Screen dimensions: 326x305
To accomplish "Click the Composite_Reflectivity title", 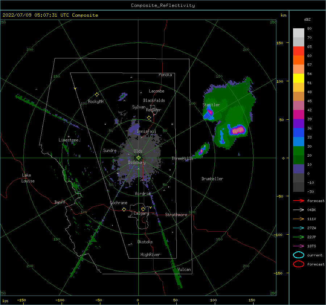I will 163,5.
